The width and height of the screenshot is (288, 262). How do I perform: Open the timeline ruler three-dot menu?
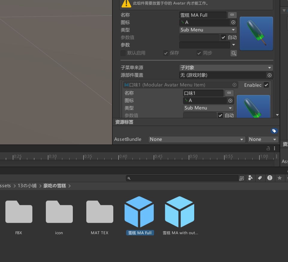276,156
